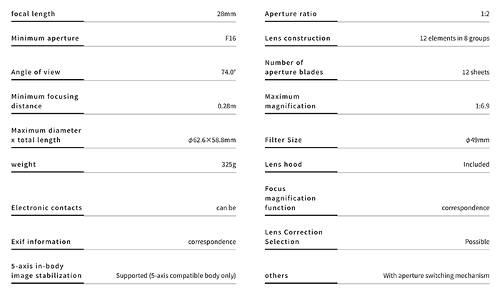
Task: Click the "12 sheets" aperture blades value
Action: (x=475, y=72)
